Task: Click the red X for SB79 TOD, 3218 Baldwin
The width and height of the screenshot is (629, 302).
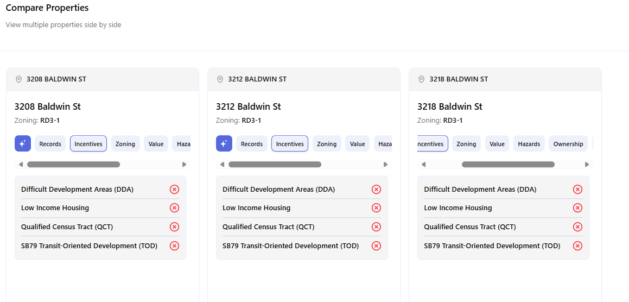Action: click(x=577, y=246)
